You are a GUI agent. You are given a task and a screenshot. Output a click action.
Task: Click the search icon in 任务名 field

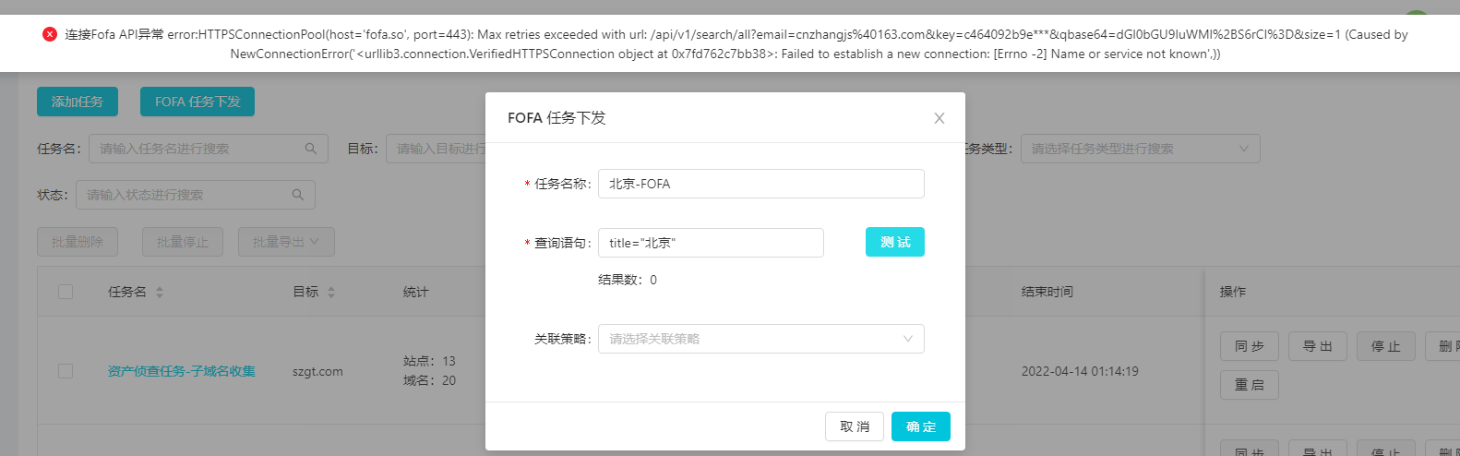[x=311, y=149]
